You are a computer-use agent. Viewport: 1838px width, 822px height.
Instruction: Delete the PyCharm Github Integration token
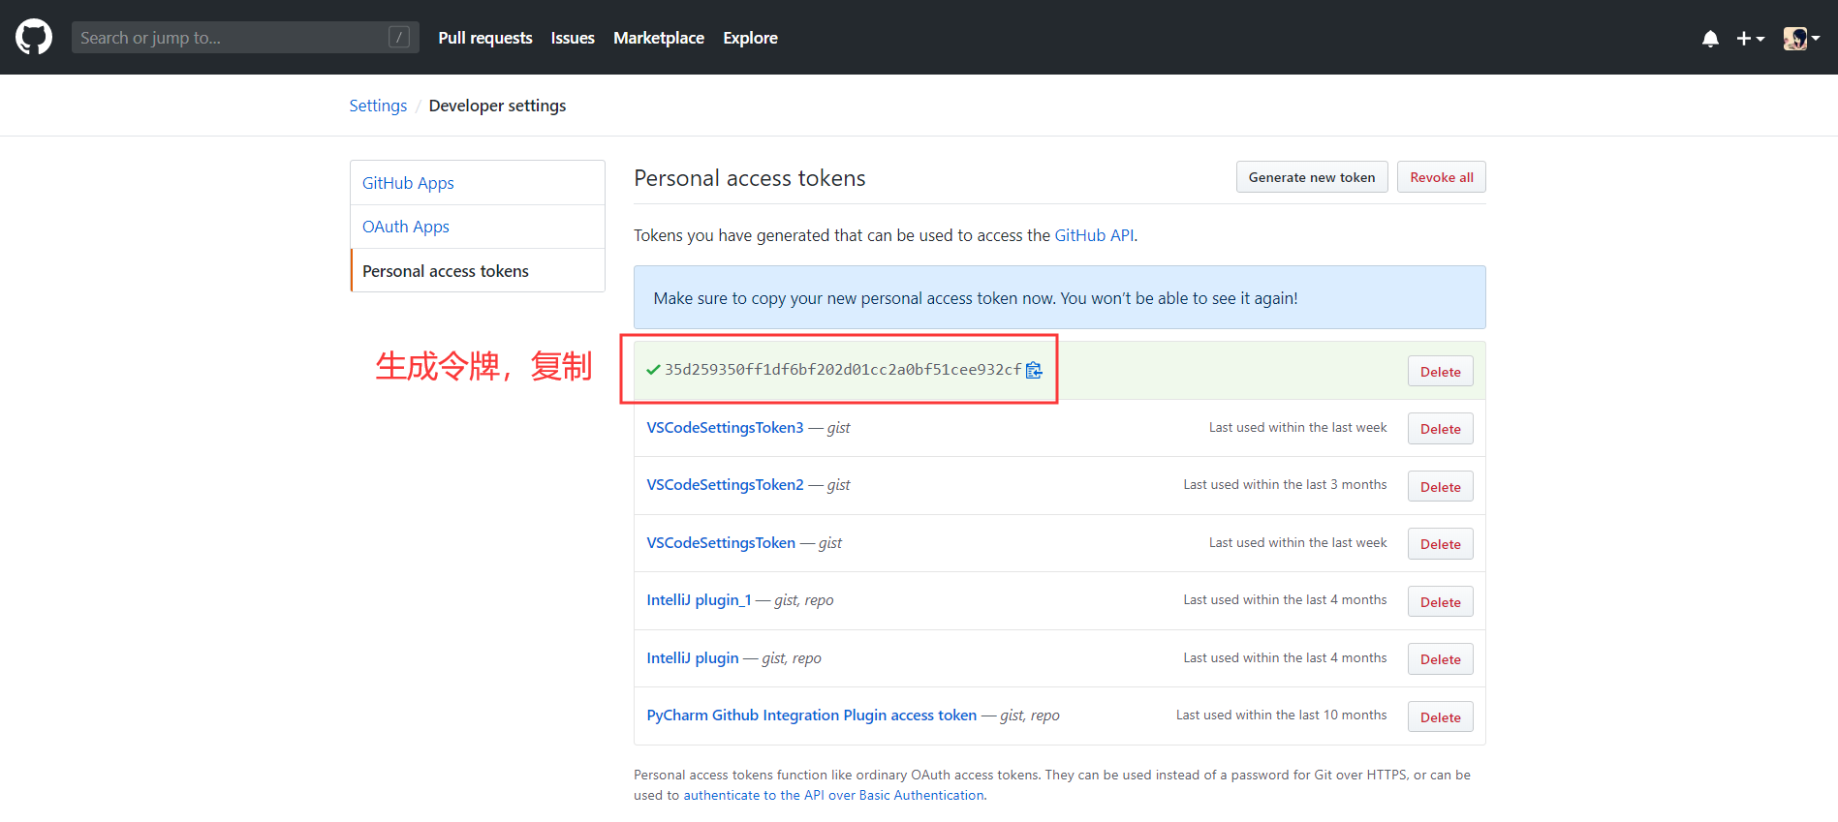click(x=1441, y=717)
